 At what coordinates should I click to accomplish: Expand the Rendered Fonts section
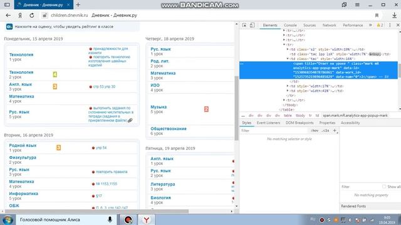(x=353, y=206)
